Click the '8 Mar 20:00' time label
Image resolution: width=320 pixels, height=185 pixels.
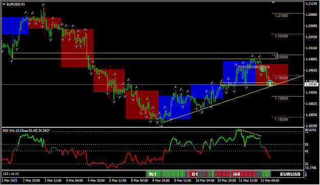tap(161, 180)
